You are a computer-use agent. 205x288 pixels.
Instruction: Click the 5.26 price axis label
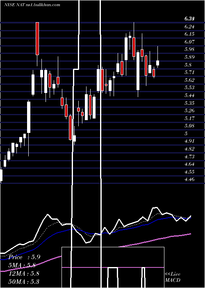(189, 111)
